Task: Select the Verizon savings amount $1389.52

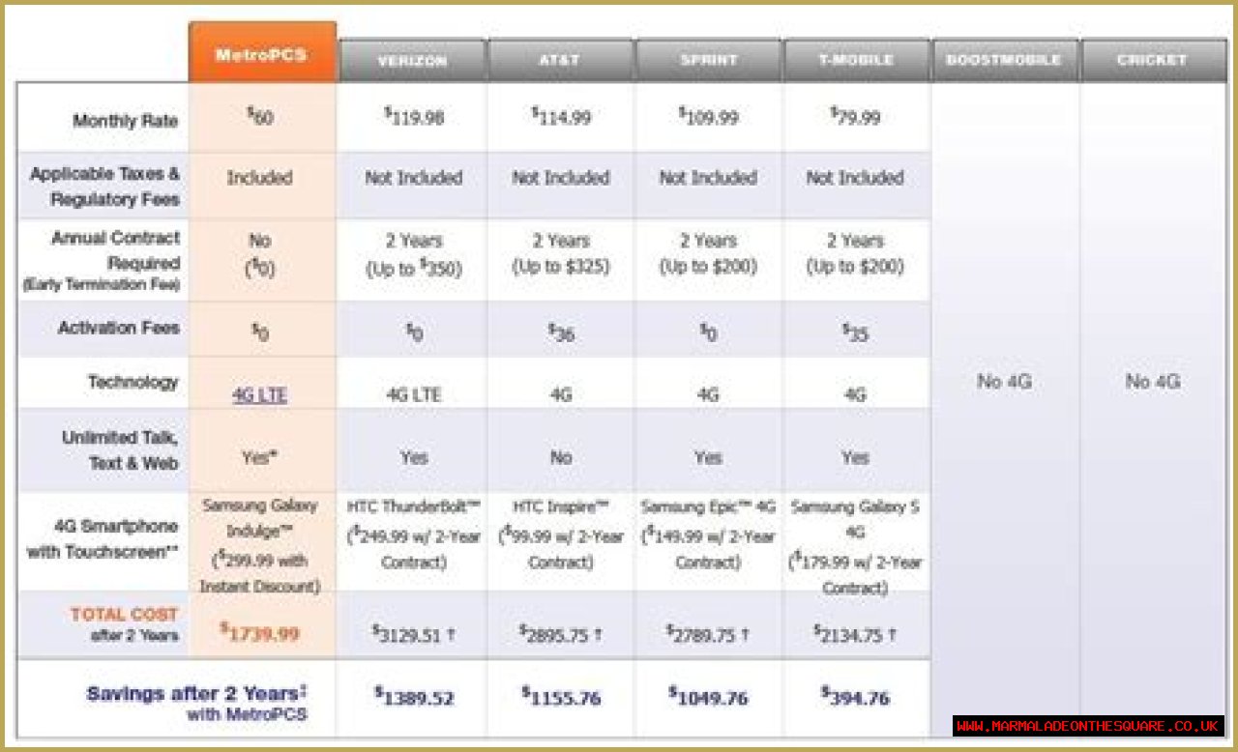Action: (414, 697)
